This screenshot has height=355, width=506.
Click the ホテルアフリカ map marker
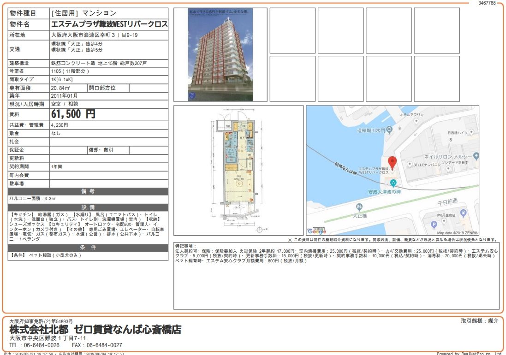point(417,121)
